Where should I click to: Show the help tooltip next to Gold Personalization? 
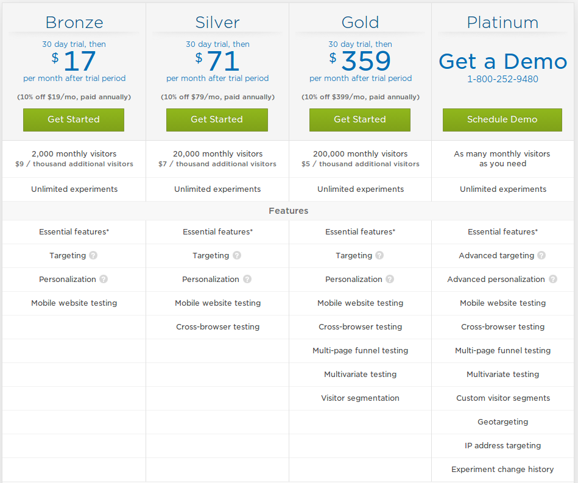tap(390, 279)
